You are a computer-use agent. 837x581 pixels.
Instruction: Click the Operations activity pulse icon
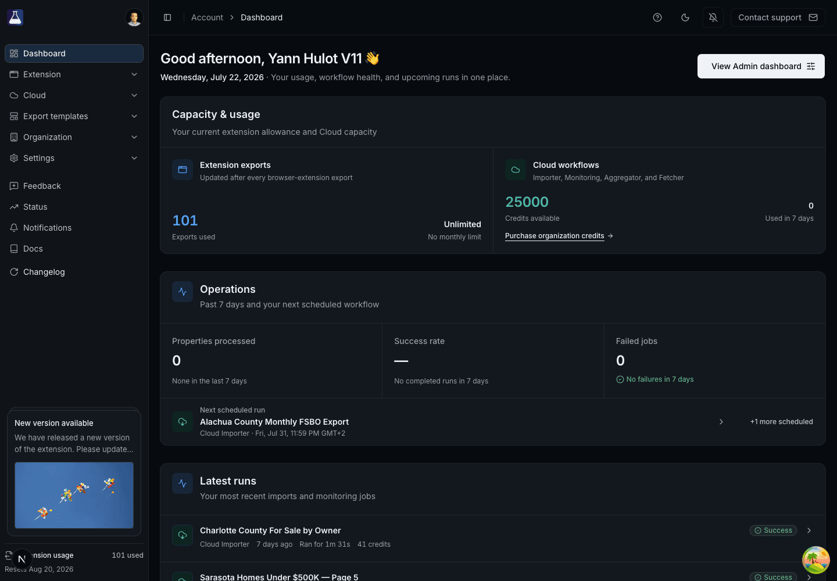tap(183, 292)
